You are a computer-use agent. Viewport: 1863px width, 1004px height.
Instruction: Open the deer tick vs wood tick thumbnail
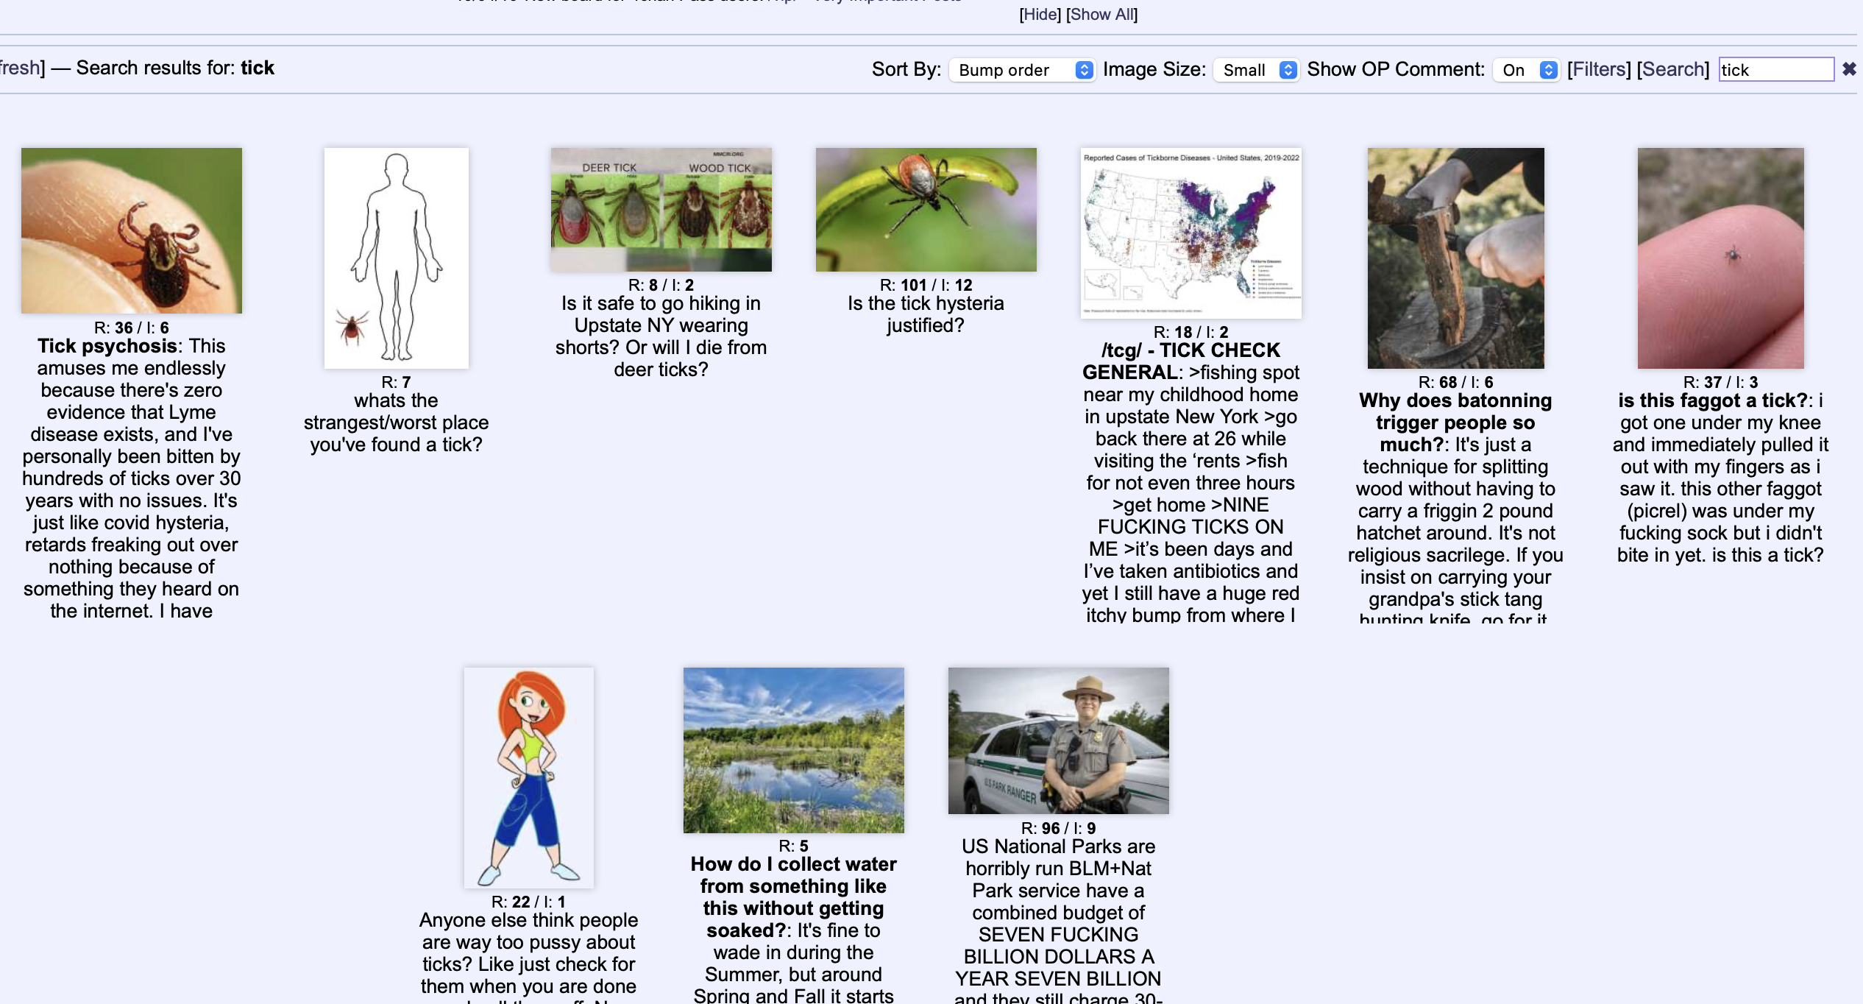coord(661,210)
